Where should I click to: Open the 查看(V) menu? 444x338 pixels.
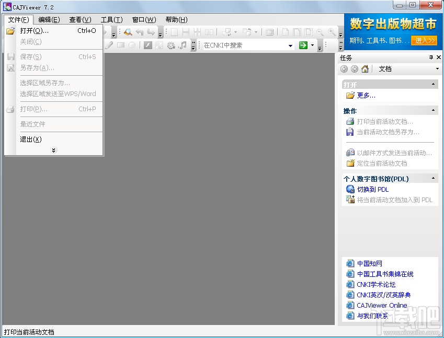(x=79, y=19)
